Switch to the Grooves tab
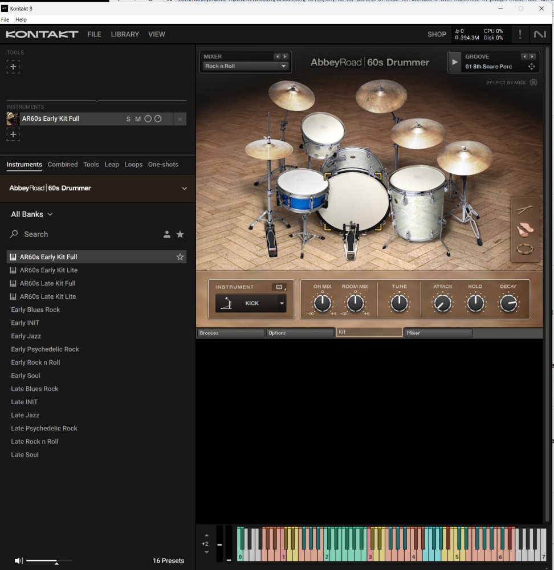The width and height of the screenshot is (554, 570). [x=230, y=333]
